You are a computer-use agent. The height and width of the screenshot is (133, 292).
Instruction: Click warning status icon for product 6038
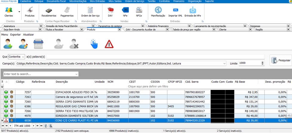[x=6, y=120]
